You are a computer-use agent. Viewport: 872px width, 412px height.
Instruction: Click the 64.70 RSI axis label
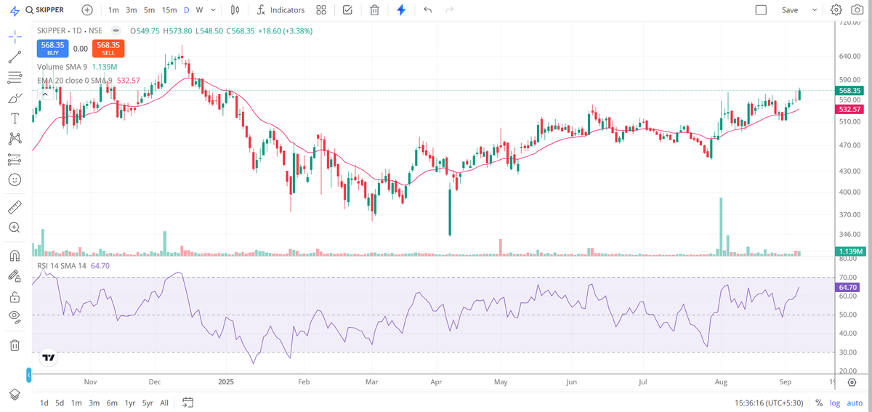tap(849, 287)
